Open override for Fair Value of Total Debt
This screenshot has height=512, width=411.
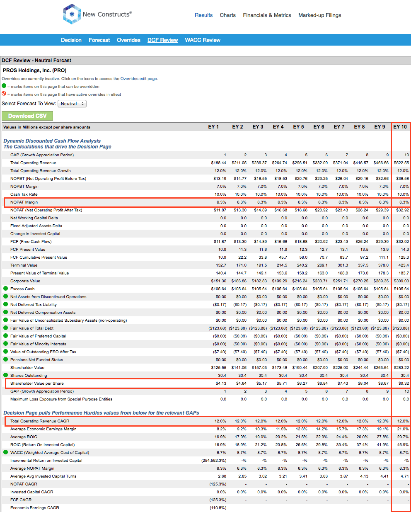[5, 328]
